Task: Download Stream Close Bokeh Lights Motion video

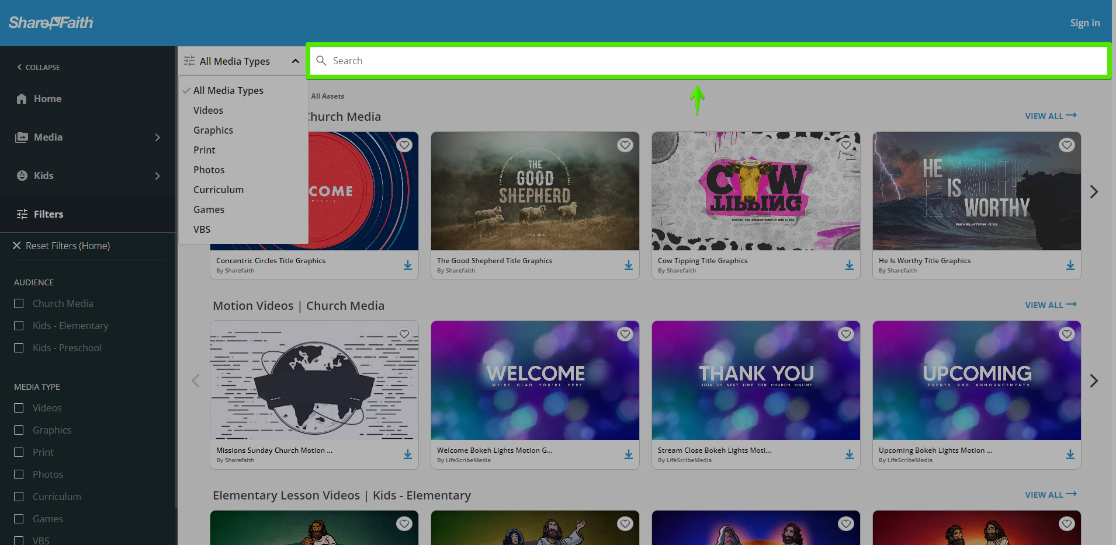Action: pyautogui.click(x=850, y=455)
